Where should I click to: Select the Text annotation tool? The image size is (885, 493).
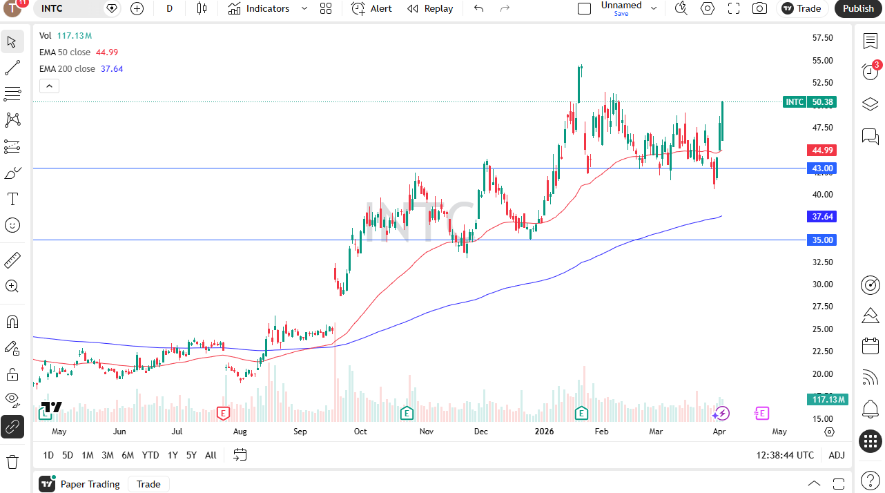[x=12, y=199]
